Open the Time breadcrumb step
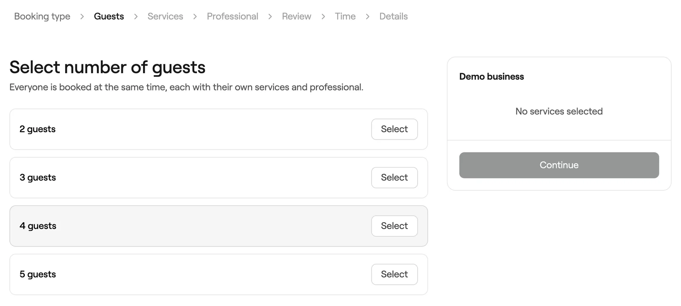Screen dimensions: 681x306 pyautogui.click(x=345, y=16)
